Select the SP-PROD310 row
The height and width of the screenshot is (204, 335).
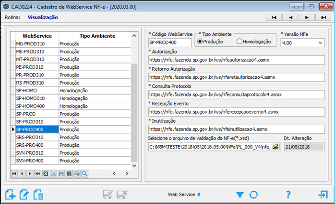[x=71, y=122]
